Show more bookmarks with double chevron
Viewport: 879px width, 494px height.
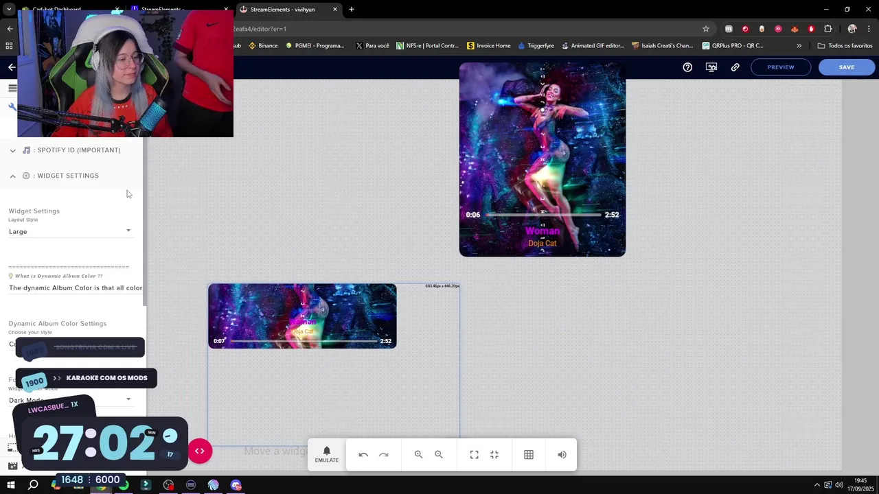(799, 46)
